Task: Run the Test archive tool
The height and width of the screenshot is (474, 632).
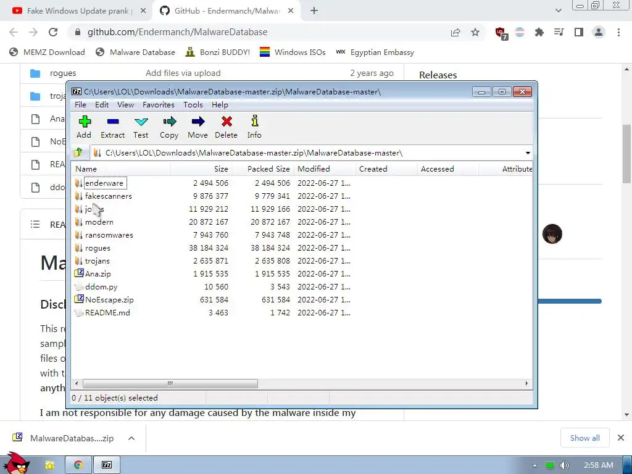Action: pyautogui.click(x=141, y=127)
